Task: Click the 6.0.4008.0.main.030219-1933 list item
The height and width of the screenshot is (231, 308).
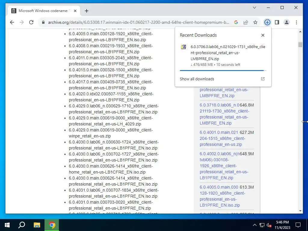Action: (x=111, y=49)
